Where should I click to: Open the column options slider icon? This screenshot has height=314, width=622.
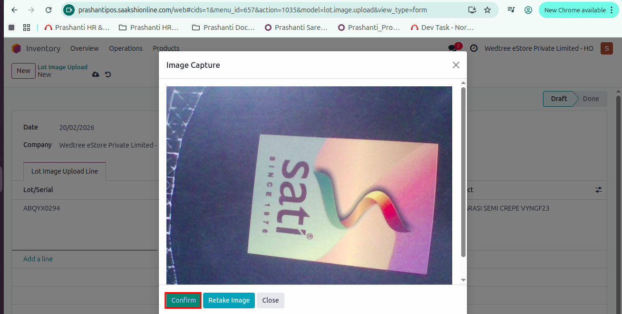(x=598, y=189)
